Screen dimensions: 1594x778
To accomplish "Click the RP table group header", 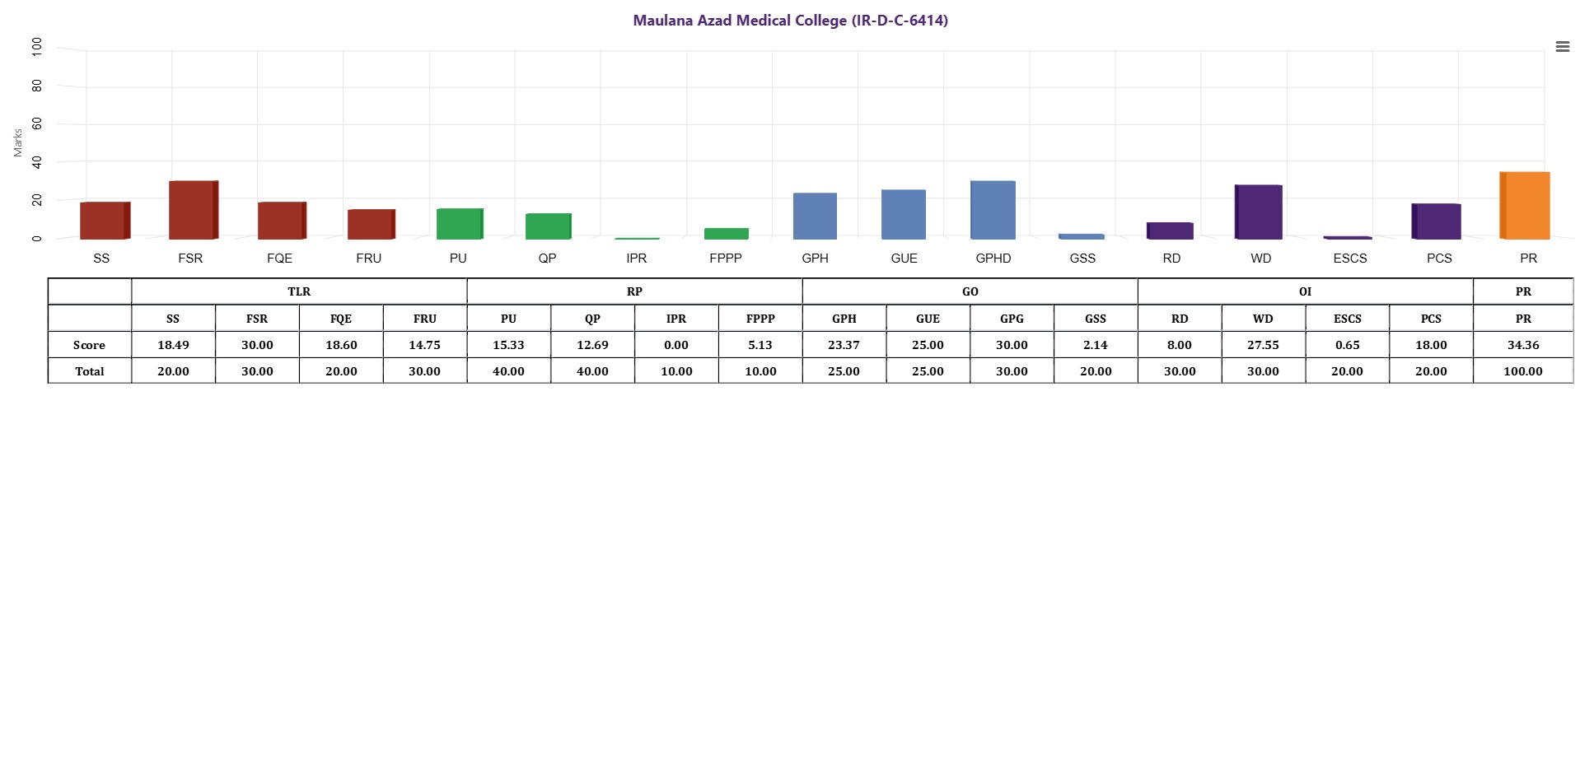I will point(634,291).
